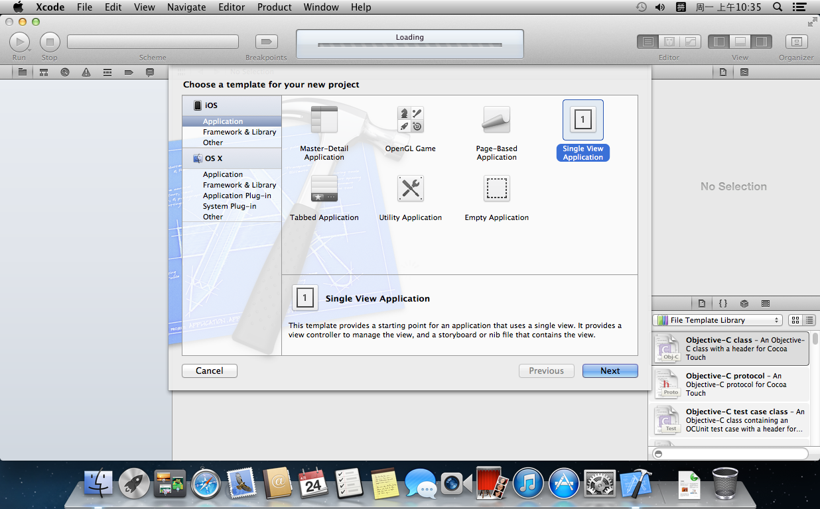Screen dimensions: 820x509
Task: Show the Project navigator folder icon
Action: click(x=23, y=72)
